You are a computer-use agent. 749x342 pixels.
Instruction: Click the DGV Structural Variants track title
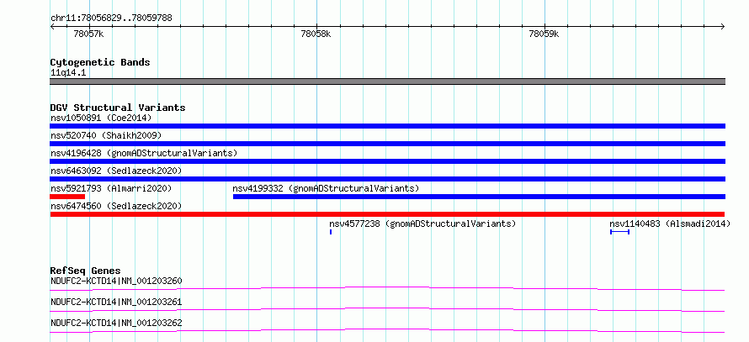coord(118,108)
